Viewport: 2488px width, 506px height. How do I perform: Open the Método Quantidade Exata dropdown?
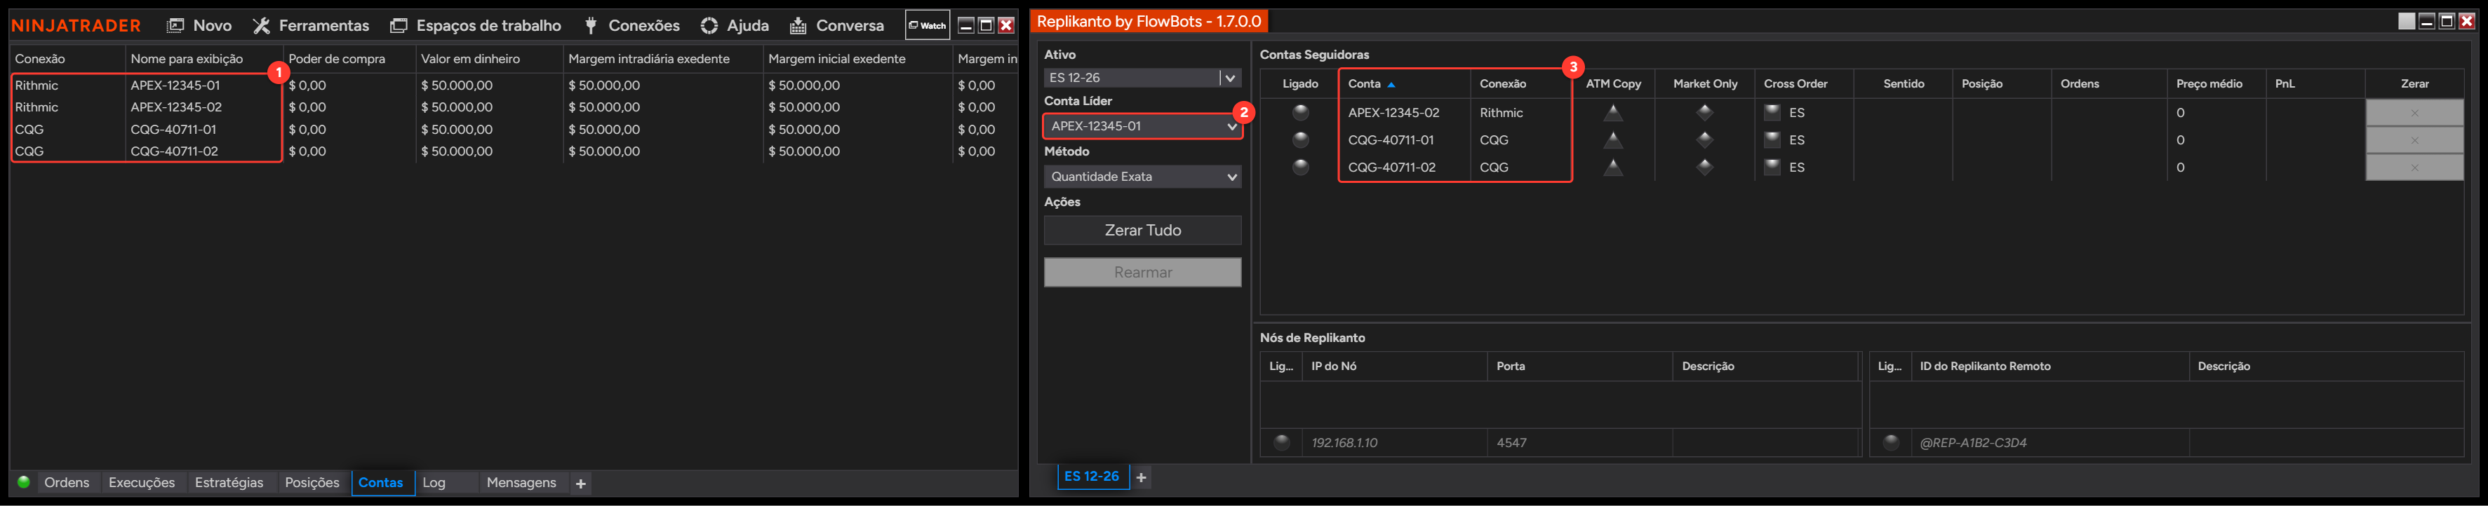coord(1142,177)
